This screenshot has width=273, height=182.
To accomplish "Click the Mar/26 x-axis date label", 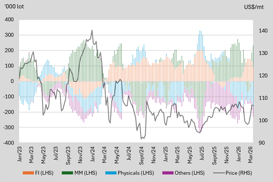I will coord(251,155).
